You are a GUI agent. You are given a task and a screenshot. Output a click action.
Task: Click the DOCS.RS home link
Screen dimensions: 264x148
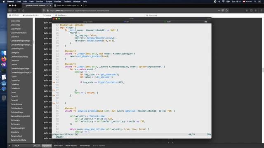[14, 15]
